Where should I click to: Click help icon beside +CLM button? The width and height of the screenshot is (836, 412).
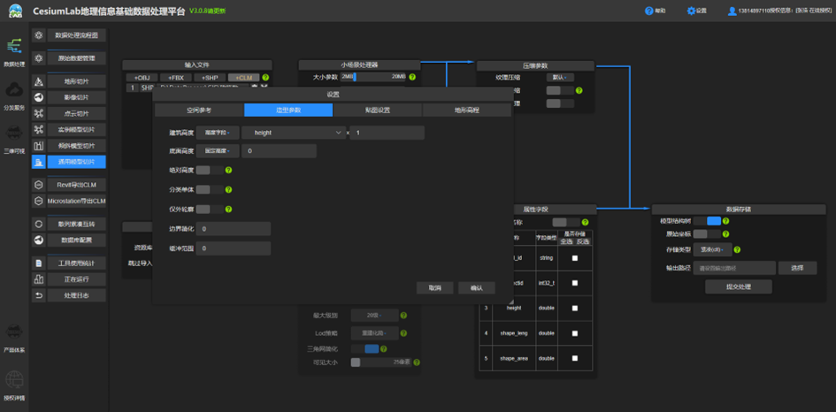click(265, 77)
